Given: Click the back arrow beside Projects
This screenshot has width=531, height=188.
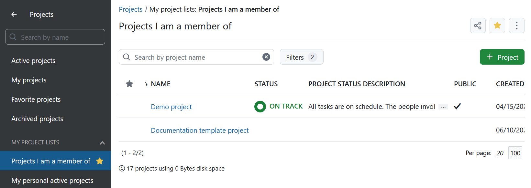Looking at the screenshot, I should pyautogui.click(x=14, y=15).
